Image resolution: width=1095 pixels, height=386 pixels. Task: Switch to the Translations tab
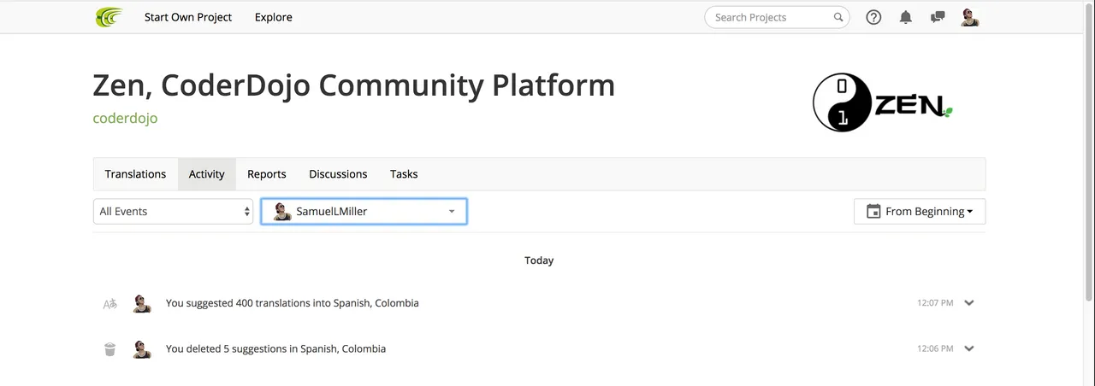(135, 173)
